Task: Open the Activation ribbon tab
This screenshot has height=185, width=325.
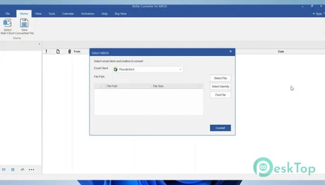Action: pyautogui.click(x=88, y=13)
